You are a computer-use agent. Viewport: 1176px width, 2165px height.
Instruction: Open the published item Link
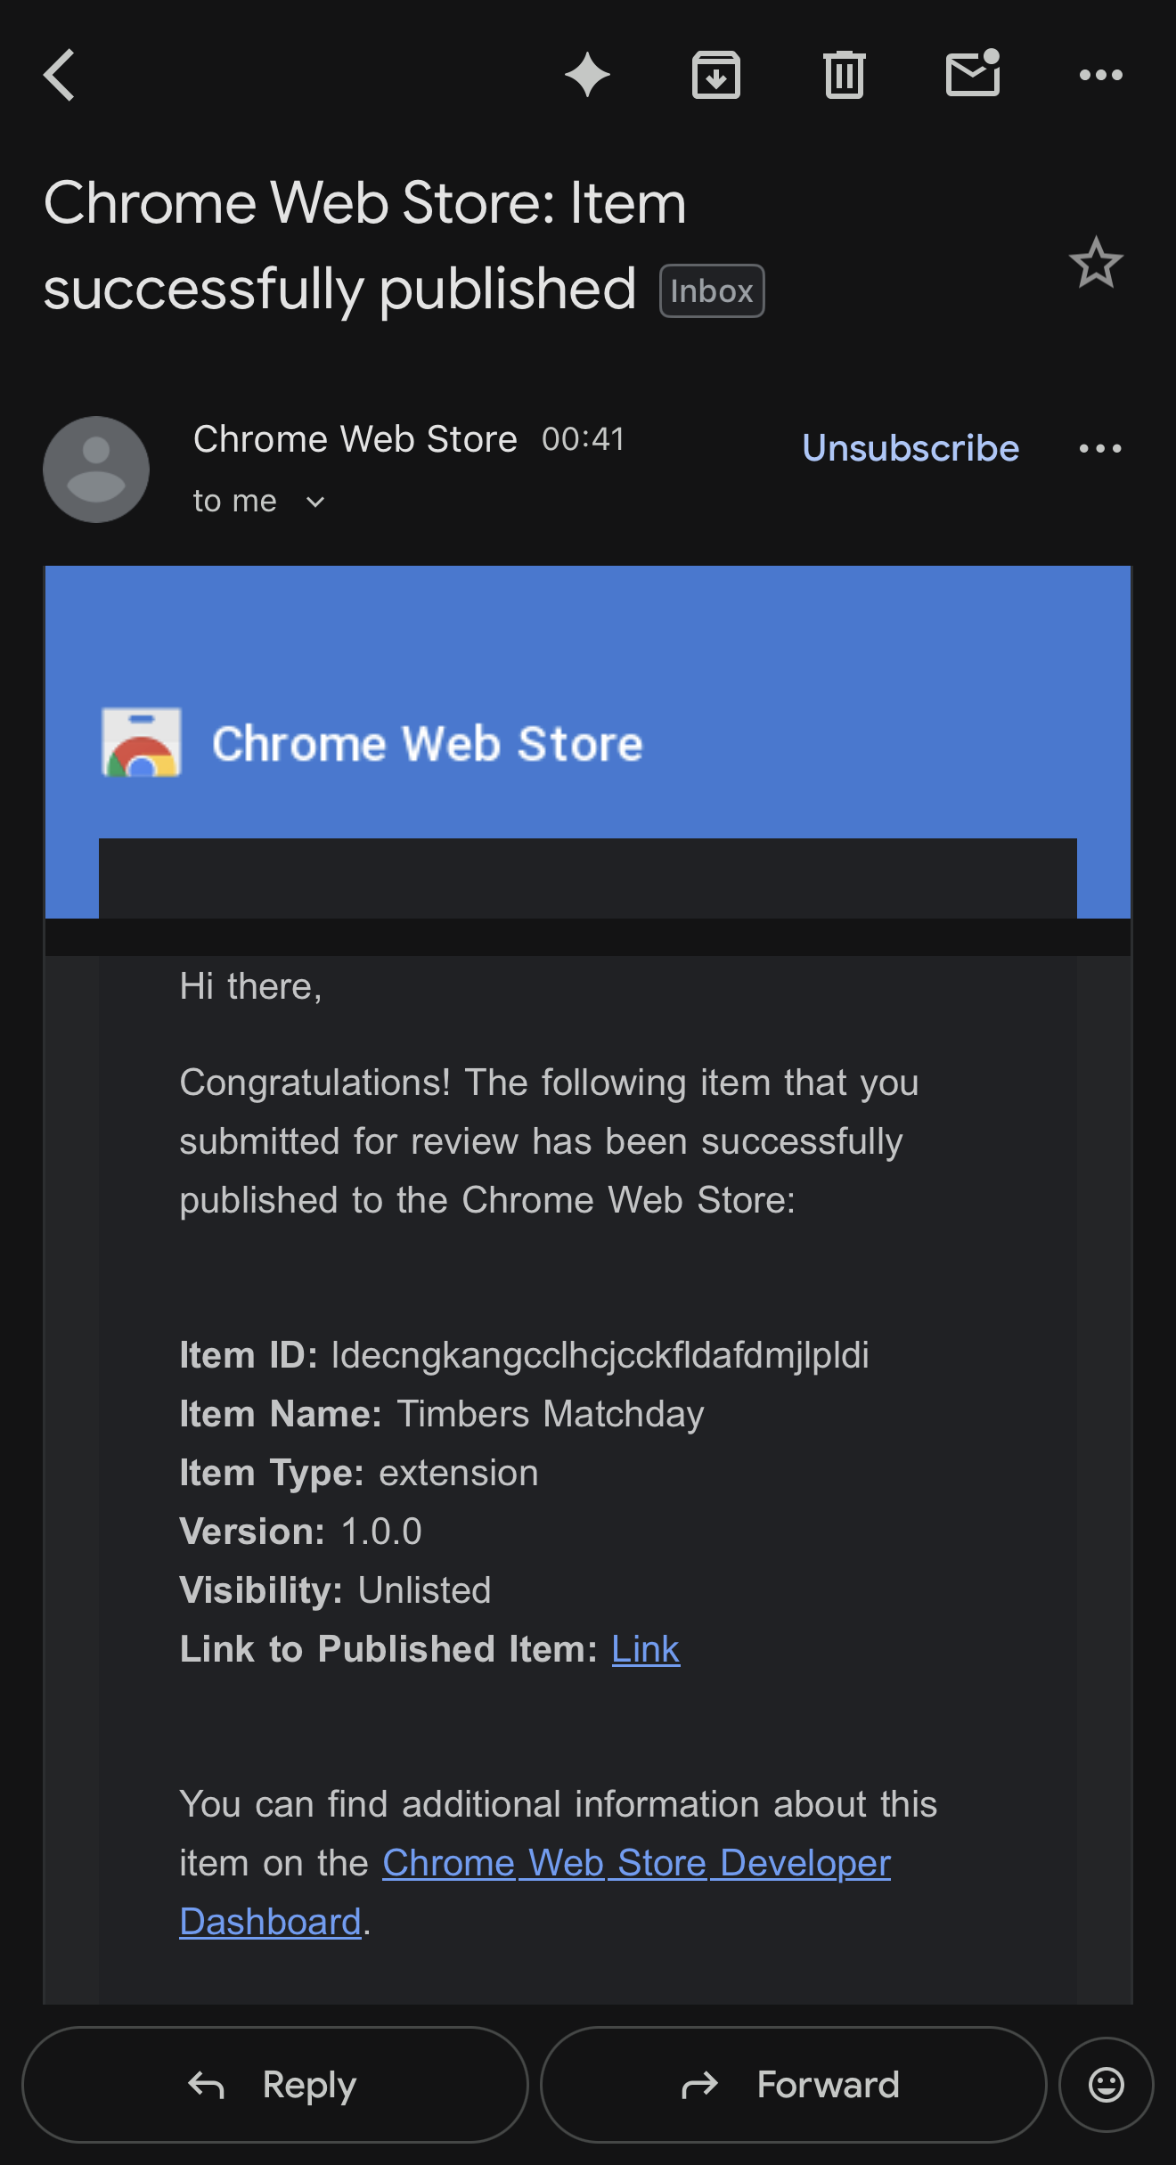point(645,1649)
